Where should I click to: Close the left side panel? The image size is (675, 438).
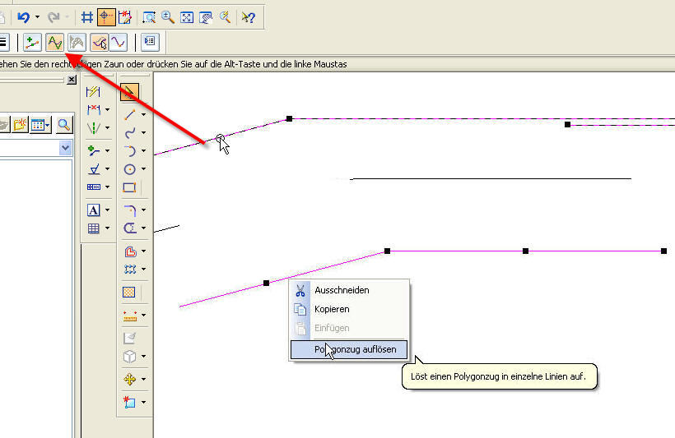[x=72, y=80]
